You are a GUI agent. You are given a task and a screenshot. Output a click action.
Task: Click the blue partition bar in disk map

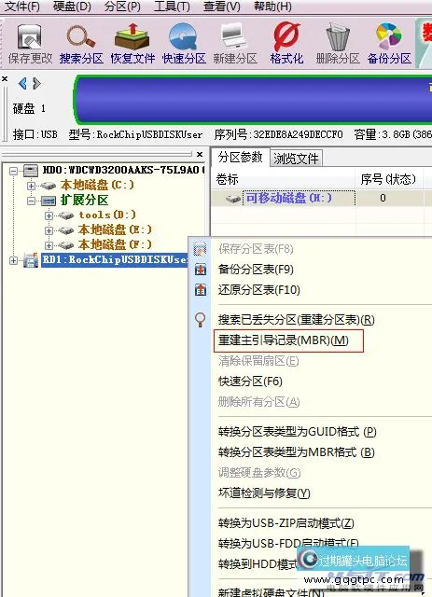point(254,100)
